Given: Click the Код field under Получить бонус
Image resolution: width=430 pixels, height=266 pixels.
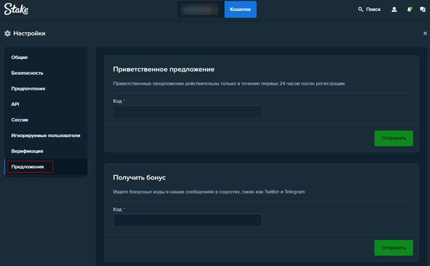Looking at the screenshot, I should point(187,220).
